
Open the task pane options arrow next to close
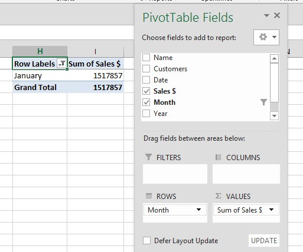(x=266, y=15)
